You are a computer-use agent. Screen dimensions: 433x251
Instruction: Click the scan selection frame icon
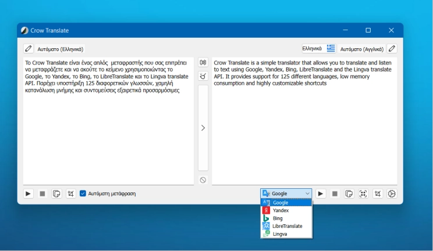(363, 193)
